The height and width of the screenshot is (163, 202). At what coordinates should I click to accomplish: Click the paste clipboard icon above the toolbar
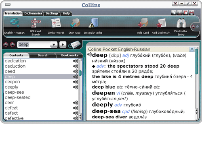[186, 13]
